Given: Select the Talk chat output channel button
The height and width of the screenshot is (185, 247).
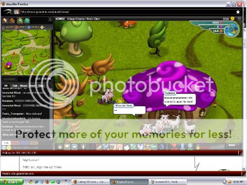Looking at the screenshot, I should click(6, 143).
